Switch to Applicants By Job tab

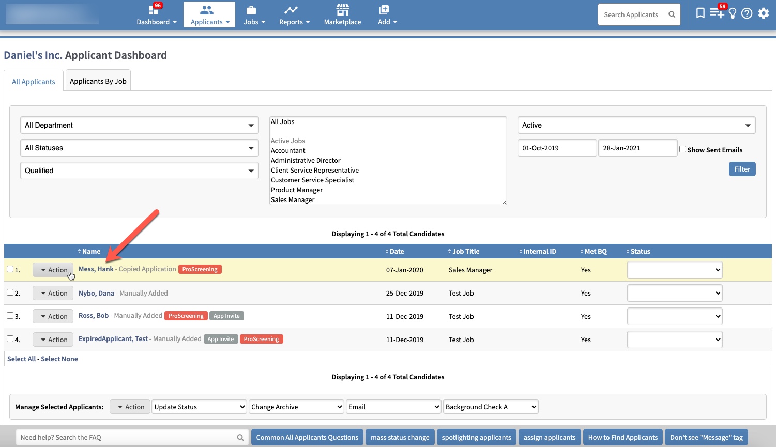click(98, 81)
